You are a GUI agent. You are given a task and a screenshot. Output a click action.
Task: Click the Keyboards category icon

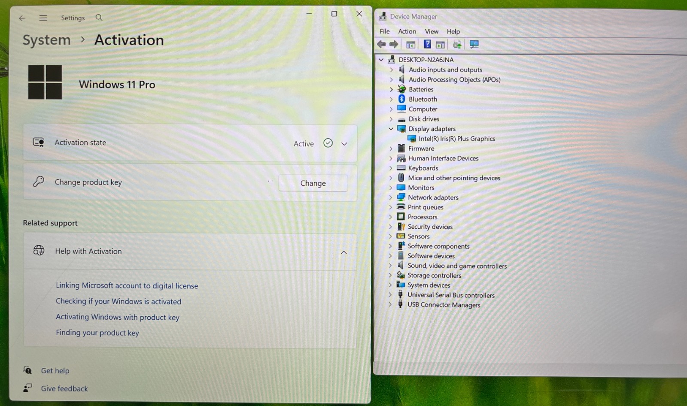[x=401, y=168]
